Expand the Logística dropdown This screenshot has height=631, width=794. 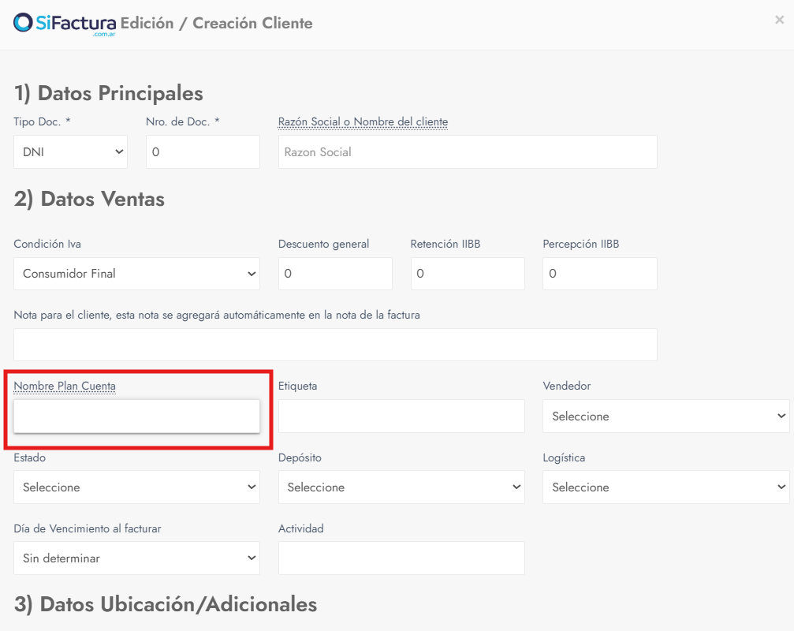tap(665, 487)
